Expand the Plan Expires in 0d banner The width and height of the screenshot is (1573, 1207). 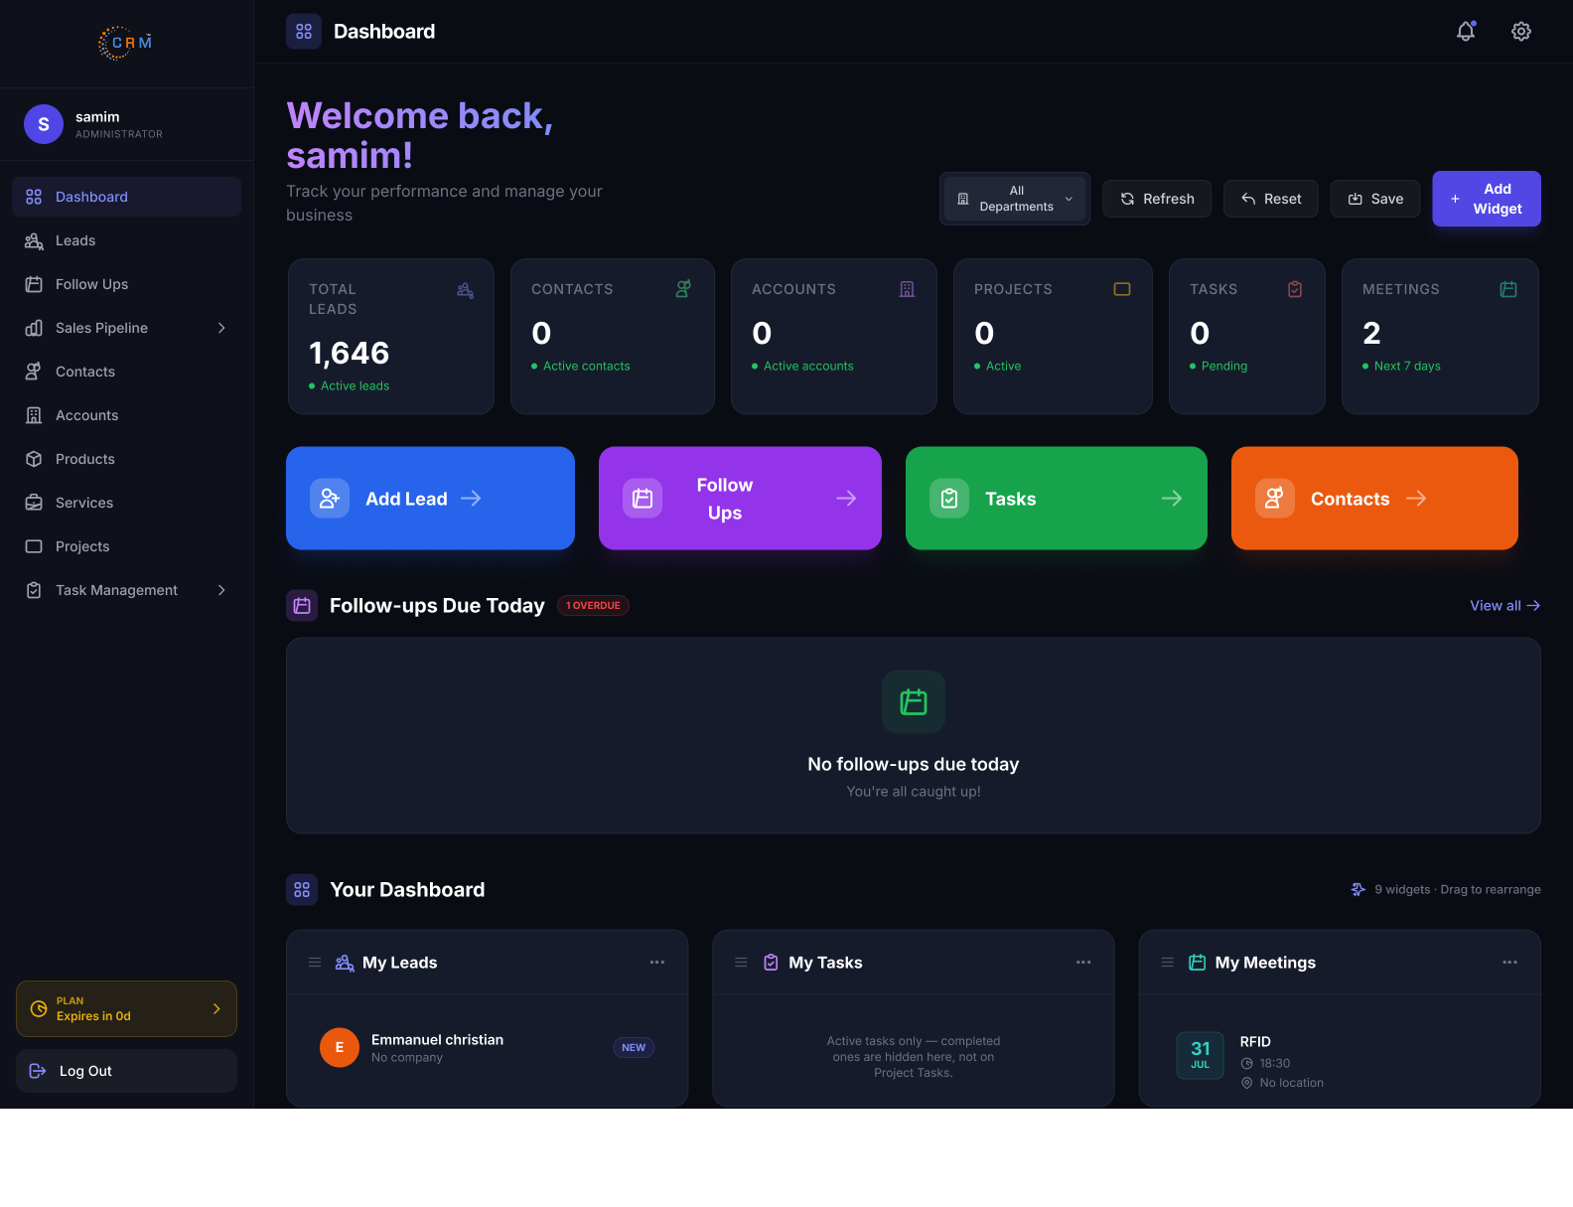coord(126,1009)
